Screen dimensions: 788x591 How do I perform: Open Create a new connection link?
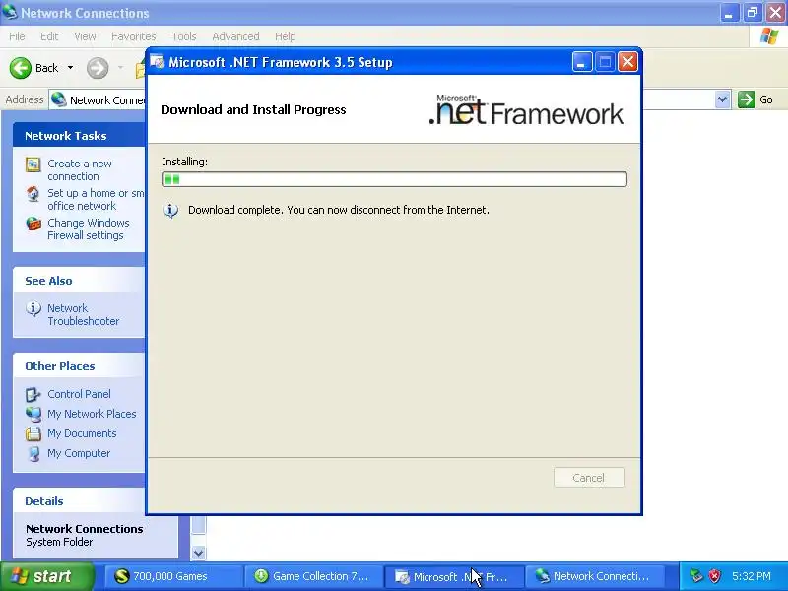coord(80,169)
